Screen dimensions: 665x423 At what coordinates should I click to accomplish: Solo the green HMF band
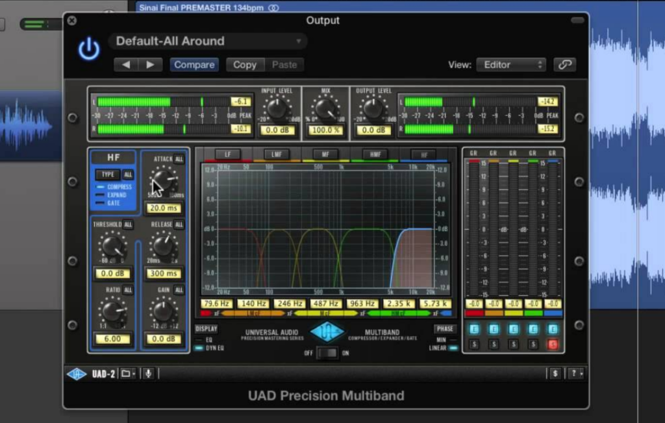pos(533,344)
